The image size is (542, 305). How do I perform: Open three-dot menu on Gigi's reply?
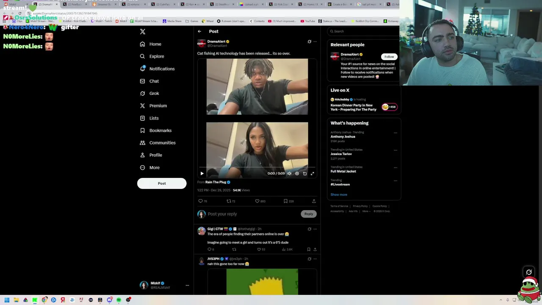[315, 229]
